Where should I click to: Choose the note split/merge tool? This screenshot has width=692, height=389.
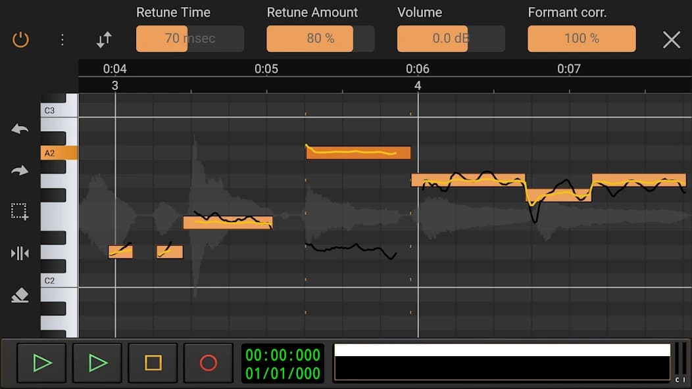19,253
